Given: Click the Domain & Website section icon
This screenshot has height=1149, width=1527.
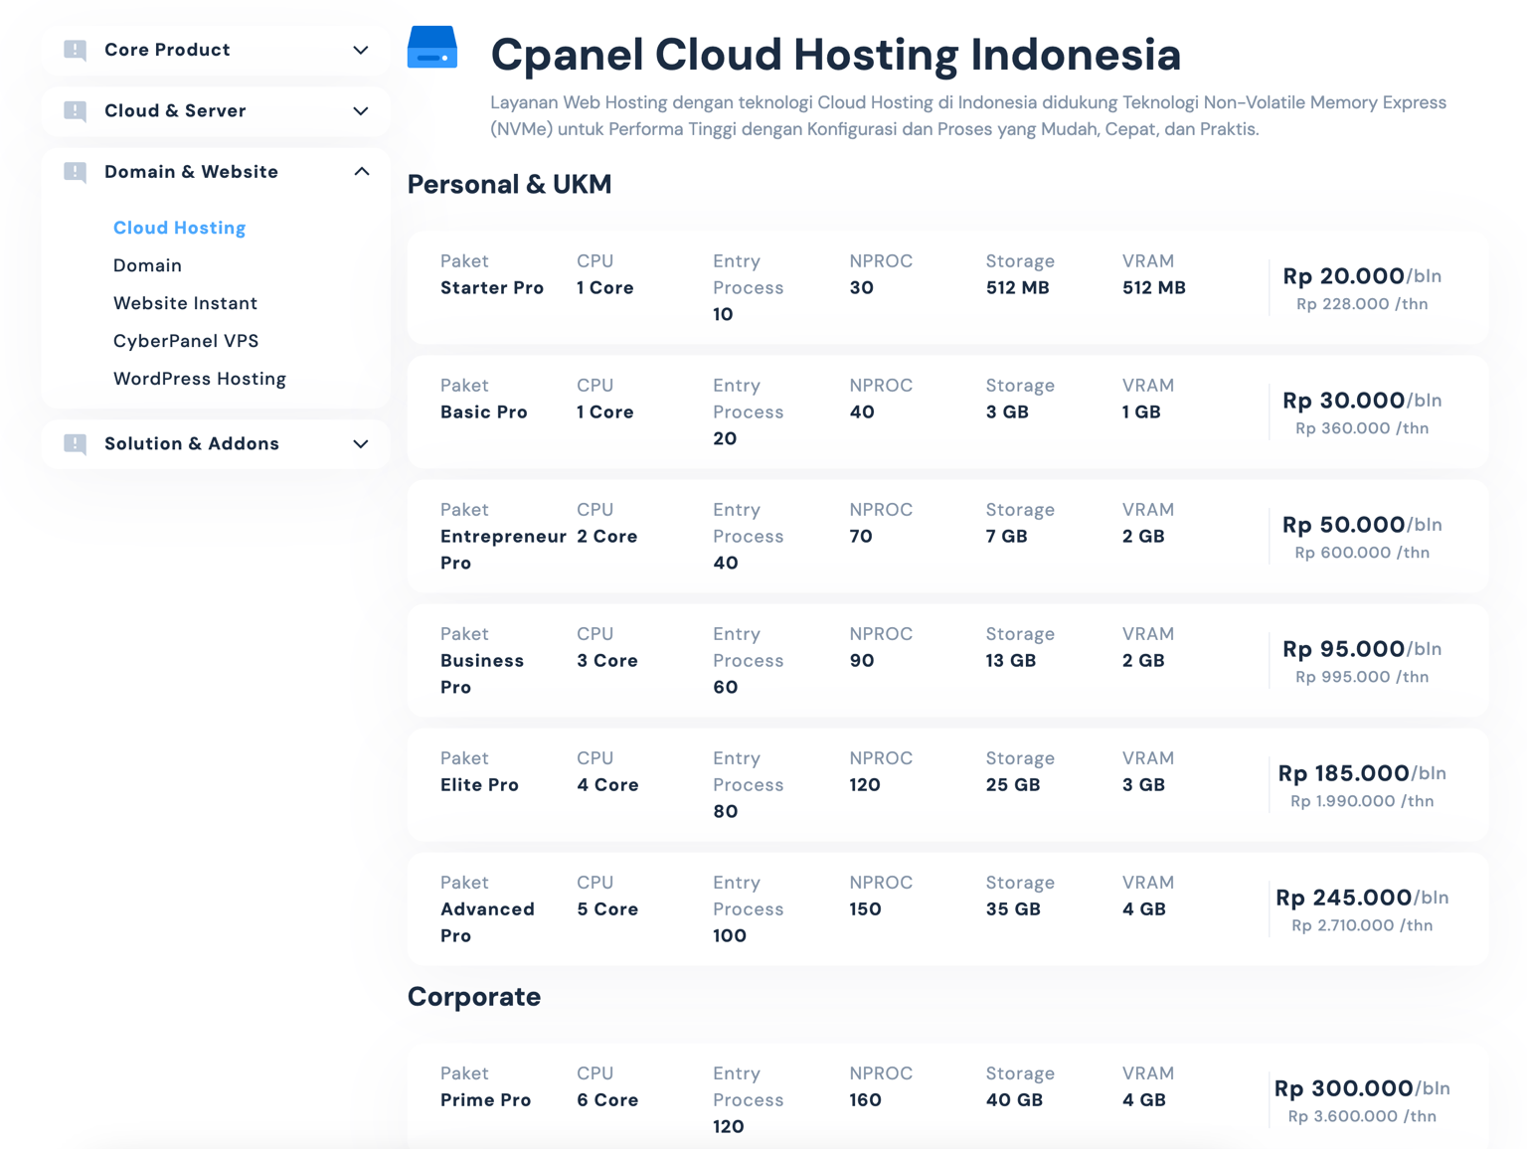Looking at the screenshot, I should 75,172.
